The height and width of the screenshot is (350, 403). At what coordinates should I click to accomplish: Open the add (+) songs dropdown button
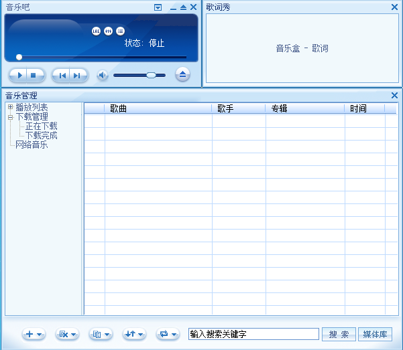click(34, 334)
